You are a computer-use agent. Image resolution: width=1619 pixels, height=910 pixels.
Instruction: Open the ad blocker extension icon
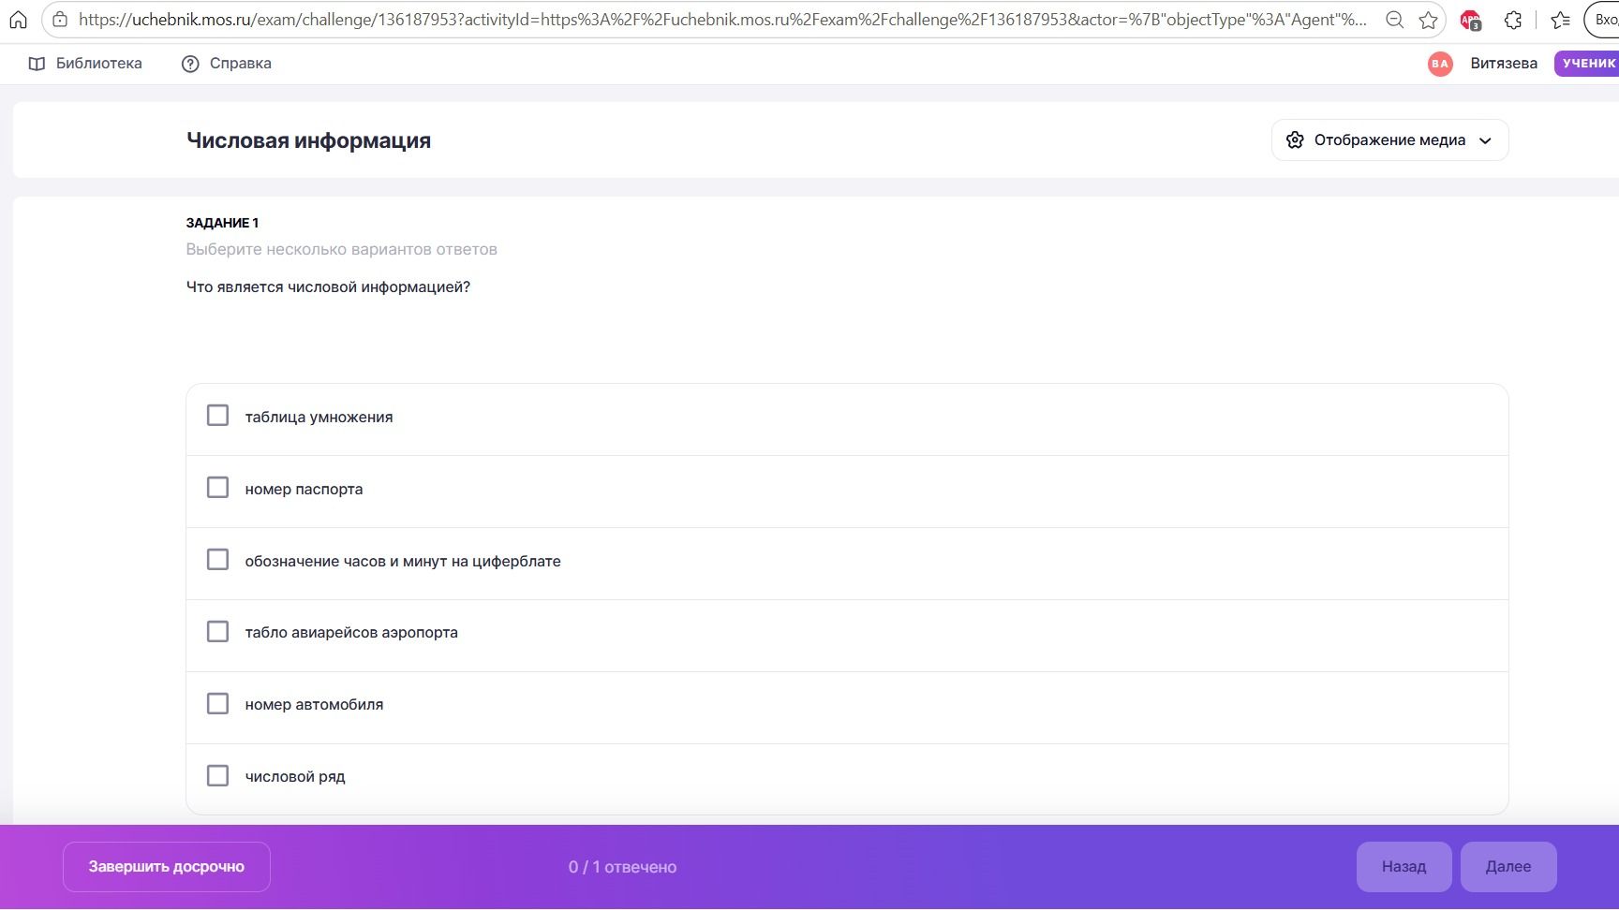click(x=1470, y=20)
